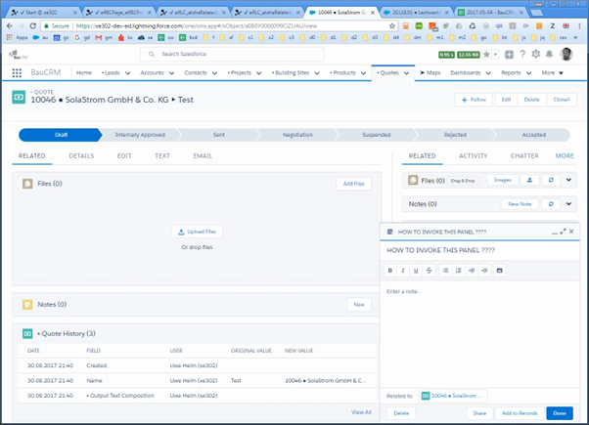Open the favorites list dropdown arrow
Image resolution: width=589 pixels, height=425 pixels.
(x=495, y=55)
